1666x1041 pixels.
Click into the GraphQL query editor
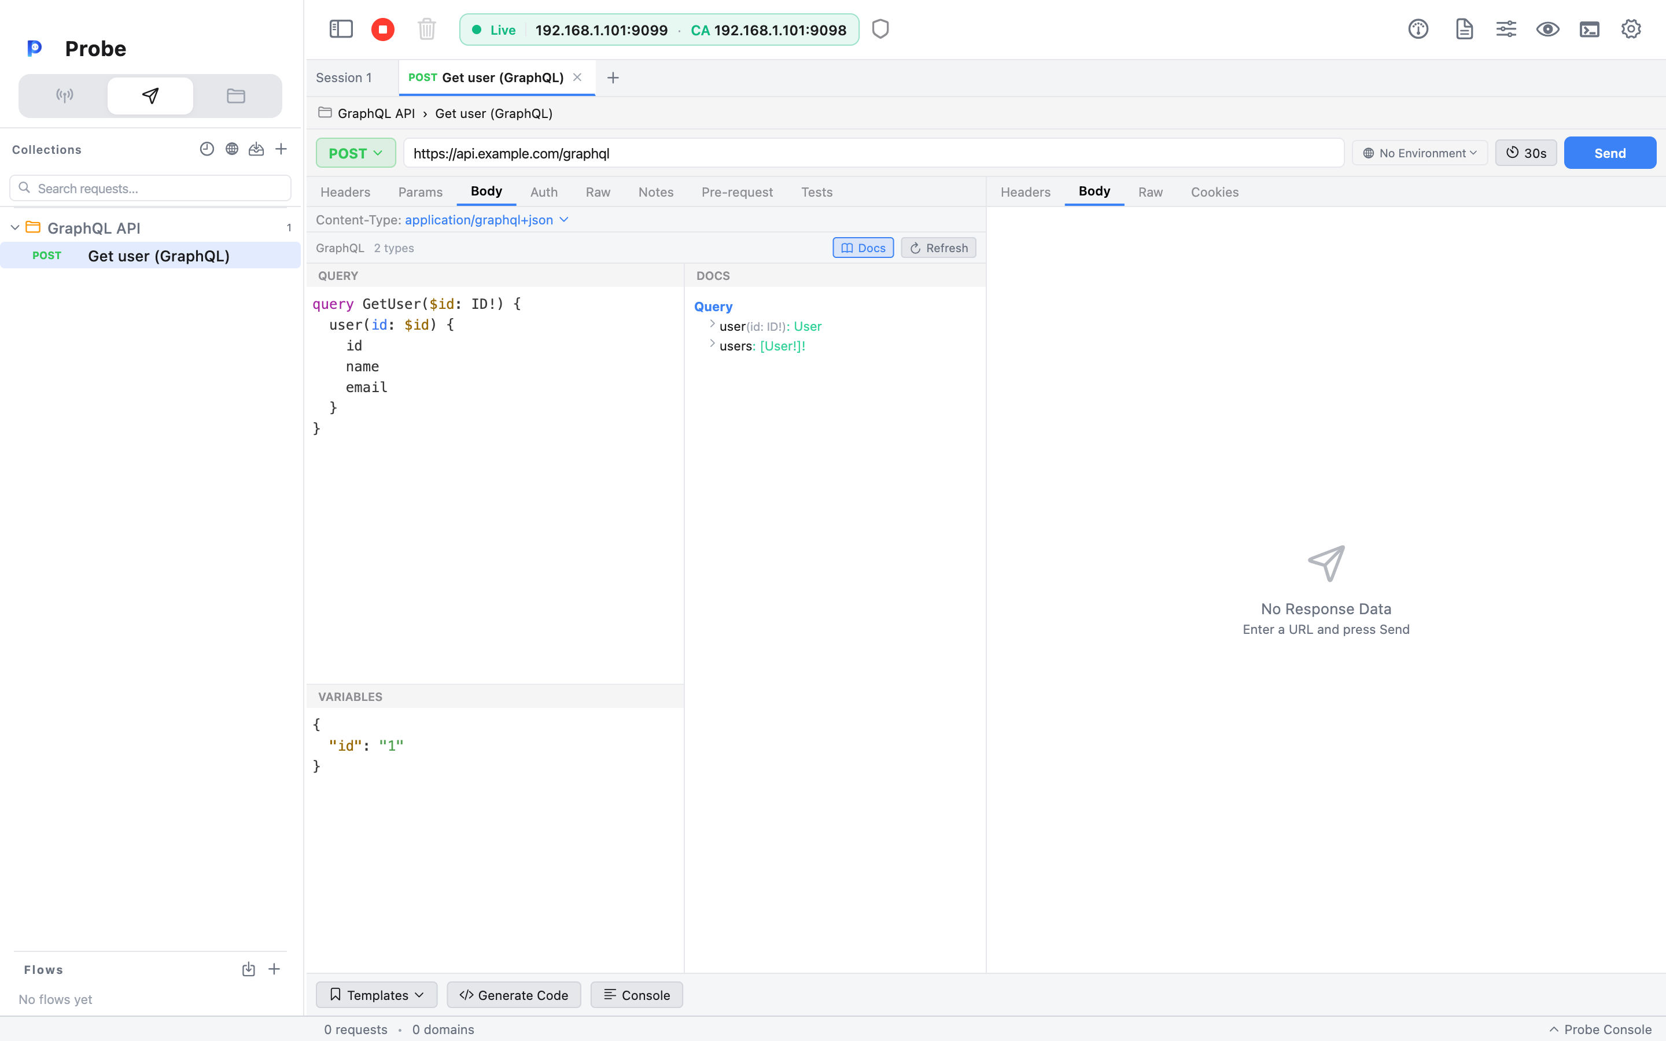(x=494, y=485)
